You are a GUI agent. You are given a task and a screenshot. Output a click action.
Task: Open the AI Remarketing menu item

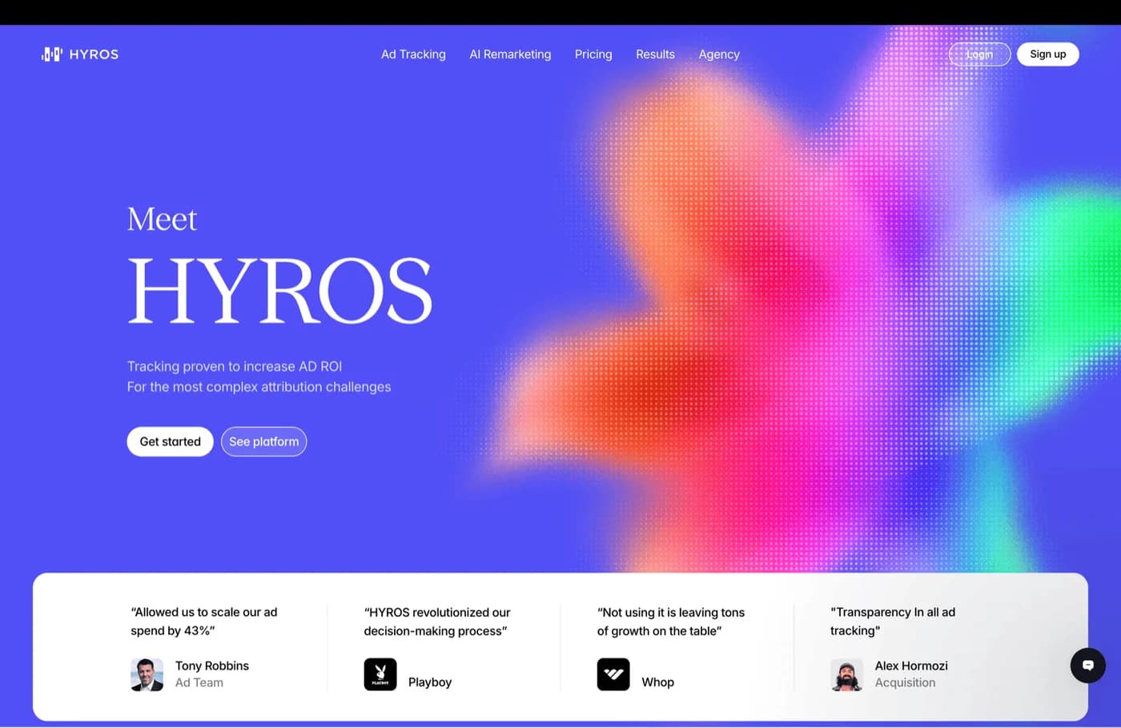(x=510, y=54)
